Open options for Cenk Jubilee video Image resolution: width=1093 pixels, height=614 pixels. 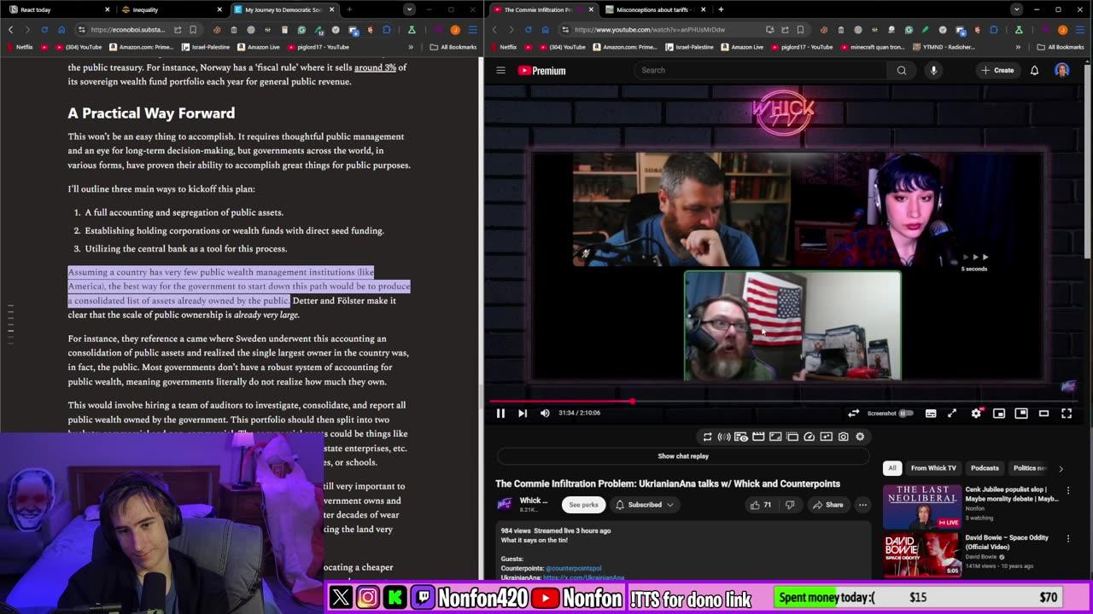point(1068,491)
